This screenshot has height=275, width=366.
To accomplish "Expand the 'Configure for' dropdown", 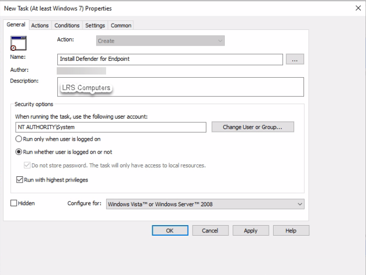I will coord(205,204).
